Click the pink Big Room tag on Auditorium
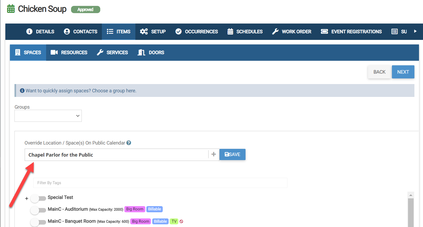 click(135, 209)
